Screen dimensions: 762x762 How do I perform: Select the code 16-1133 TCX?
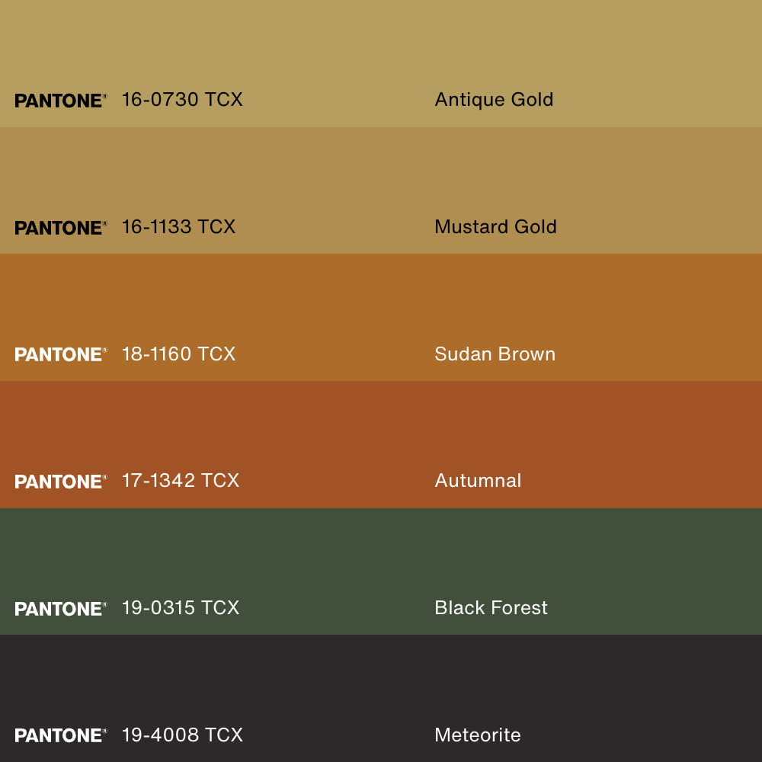coord(178,227)
